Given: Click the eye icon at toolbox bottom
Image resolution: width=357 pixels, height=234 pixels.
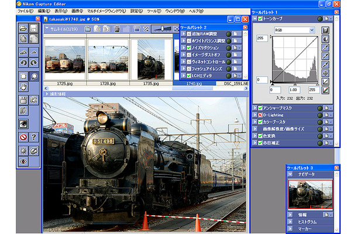Looking at the screenshot, I should (23, 161).
